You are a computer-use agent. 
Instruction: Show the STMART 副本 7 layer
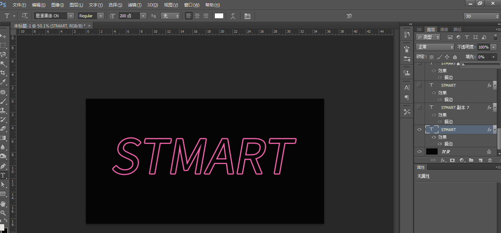[x=419, y=107]
